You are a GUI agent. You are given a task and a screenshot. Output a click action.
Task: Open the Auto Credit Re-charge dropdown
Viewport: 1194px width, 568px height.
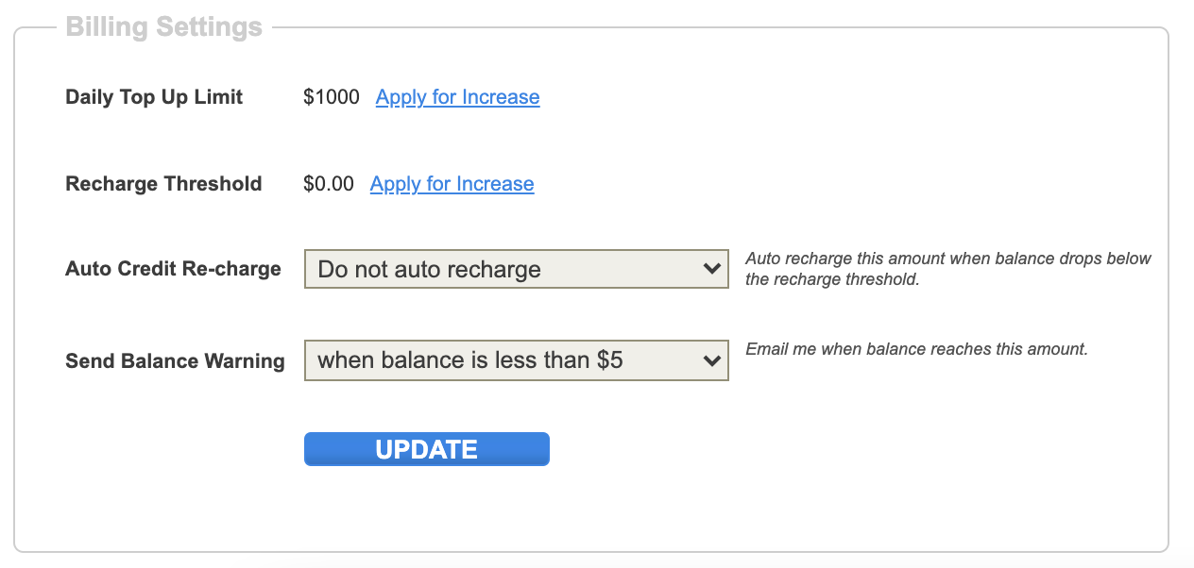point(516,269)
